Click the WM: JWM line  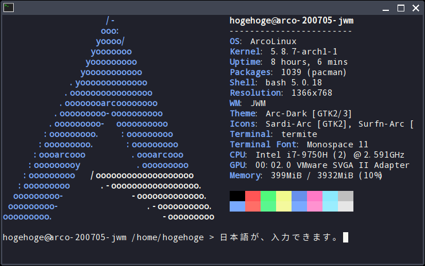(247, 103)
